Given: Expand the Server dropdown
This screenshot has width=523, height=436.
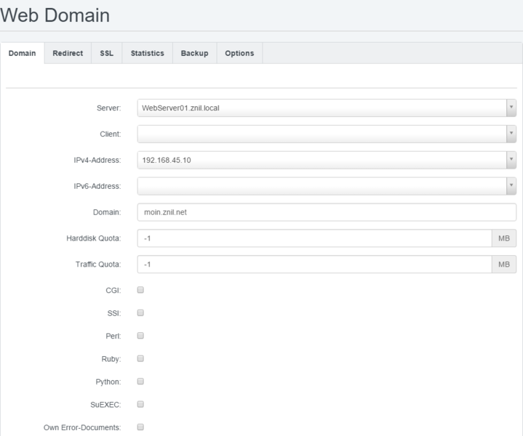Looking at the screenshot, I should click(326, 108).
